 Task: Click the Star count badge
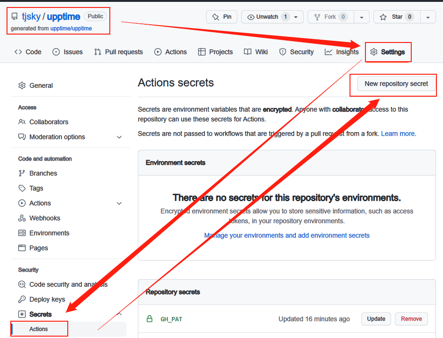pos(409,17)
